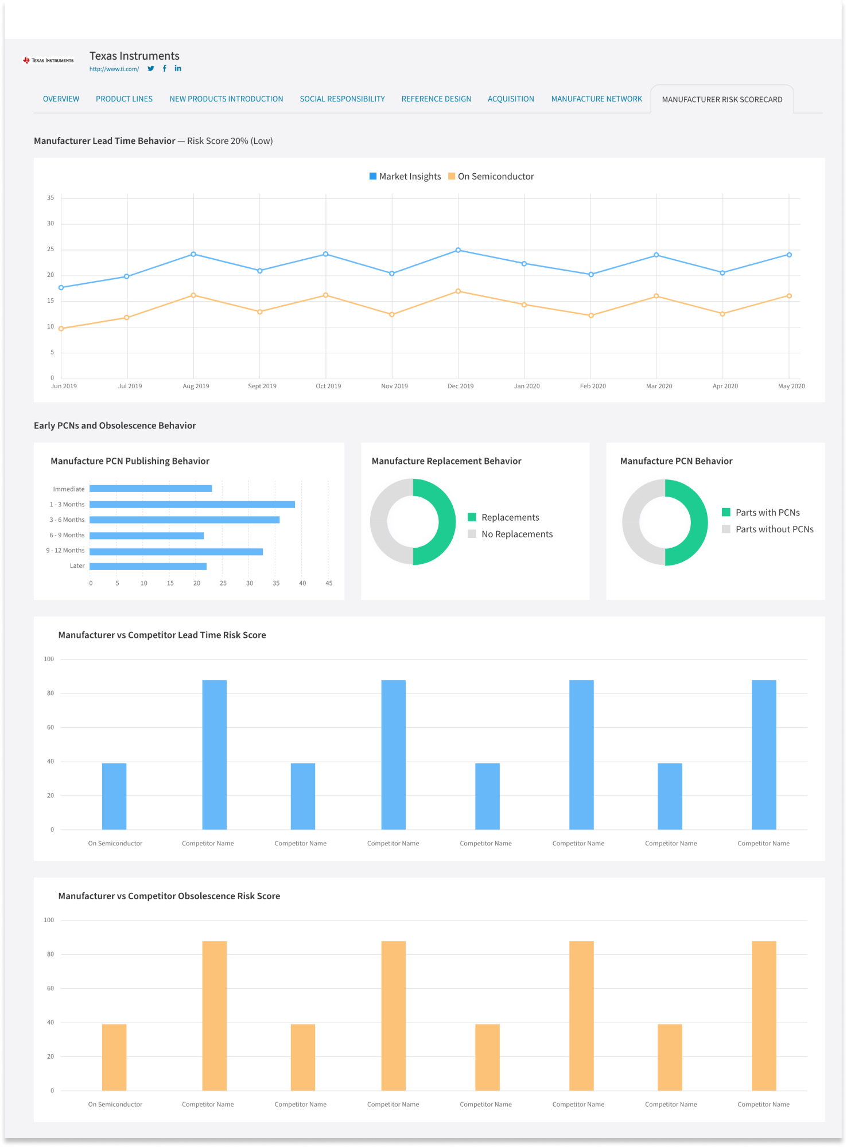
Task: Open the Reference Design tab
Action: [436, 99]
